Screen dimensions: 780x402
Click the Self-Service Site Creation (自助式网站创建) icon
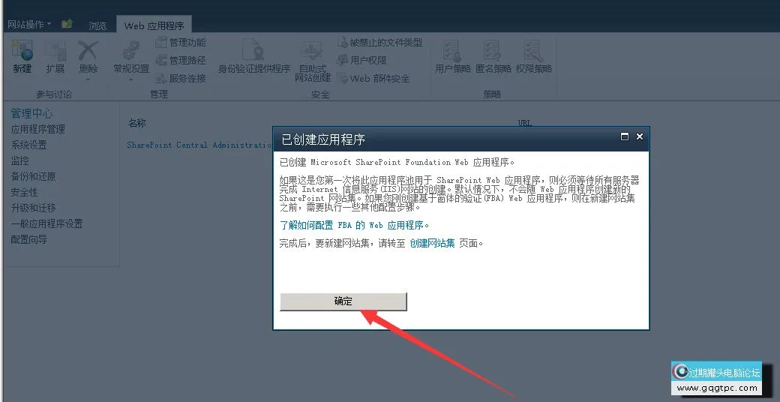[313, 51]
